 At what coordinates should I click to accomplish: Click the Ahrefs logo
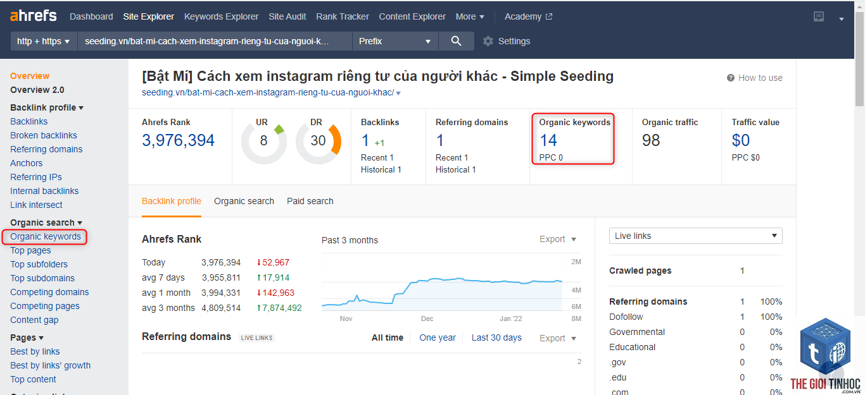tap(34, 16)
